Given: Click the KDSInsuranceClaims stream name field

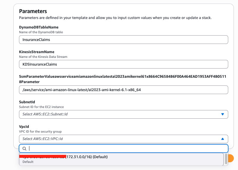Looking at the screenshot, I should pyautogui.click(x=123, y=64).
